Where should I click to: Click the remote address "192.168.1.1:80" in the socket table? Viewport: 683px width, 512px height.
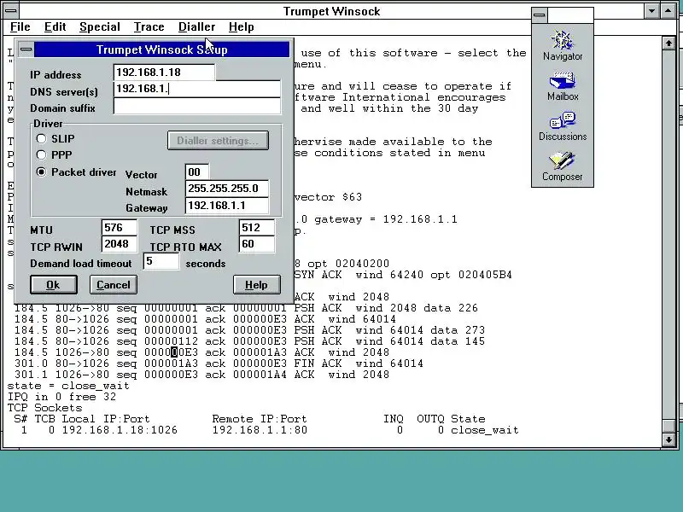point(260,430)
